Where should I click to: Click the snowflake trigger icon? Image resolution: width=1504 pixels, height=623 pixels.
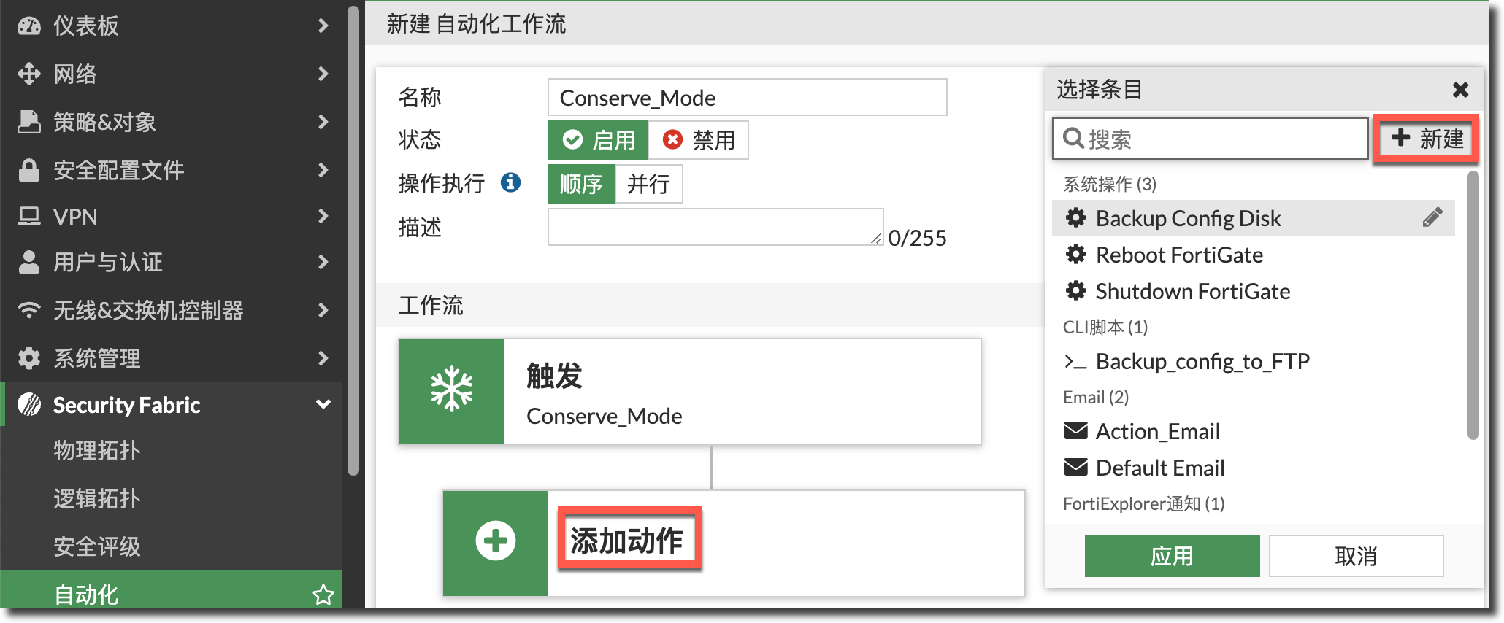(x=452, y=390)
